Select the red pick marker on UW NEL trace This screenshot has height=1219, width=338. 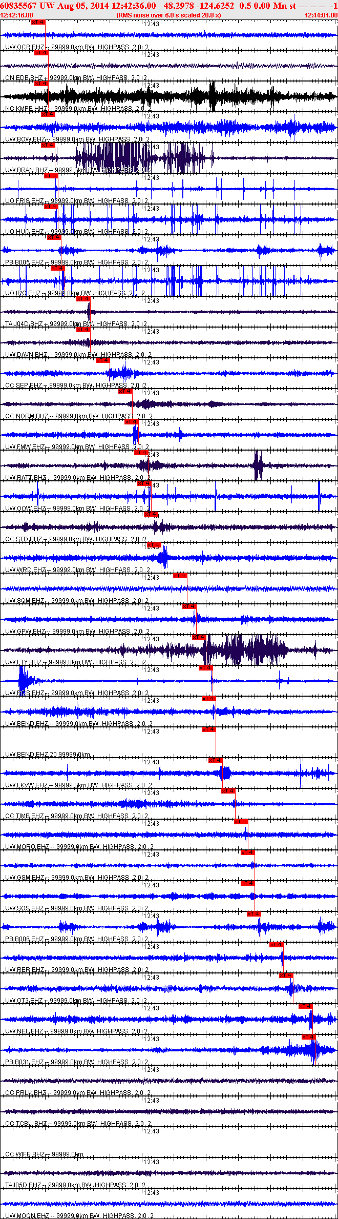[306, 1006]
